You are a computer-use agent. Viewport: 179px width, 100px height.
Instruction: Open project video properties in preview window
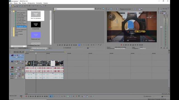(x=108, y=9)
